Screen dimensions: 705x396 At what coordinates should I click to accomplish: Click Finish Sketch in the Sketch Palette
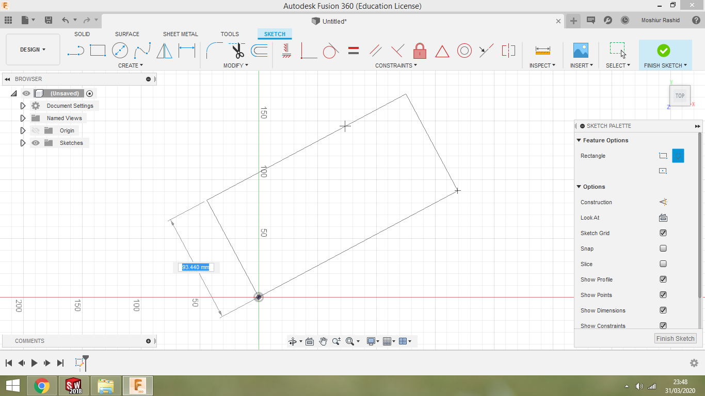[675, 338]
